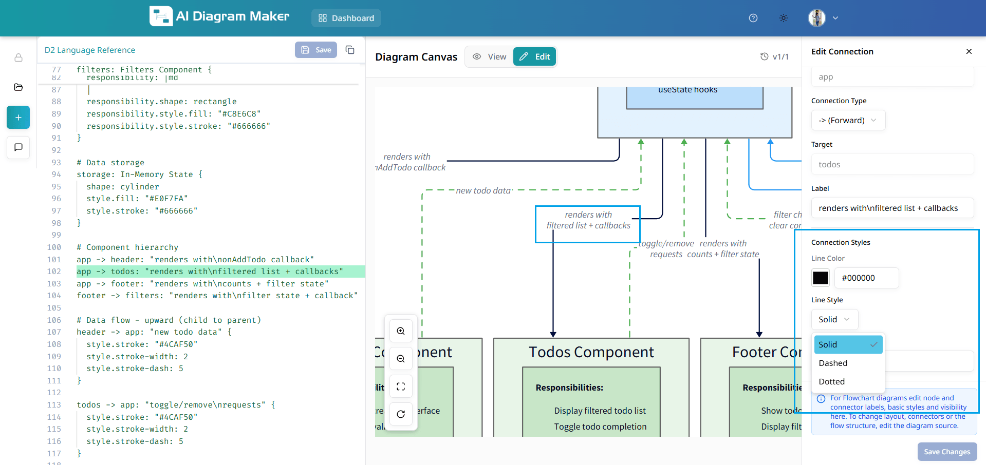Toggle the light/dark theme sun icon
The image size is (986, 465).
tap(784, 18)
